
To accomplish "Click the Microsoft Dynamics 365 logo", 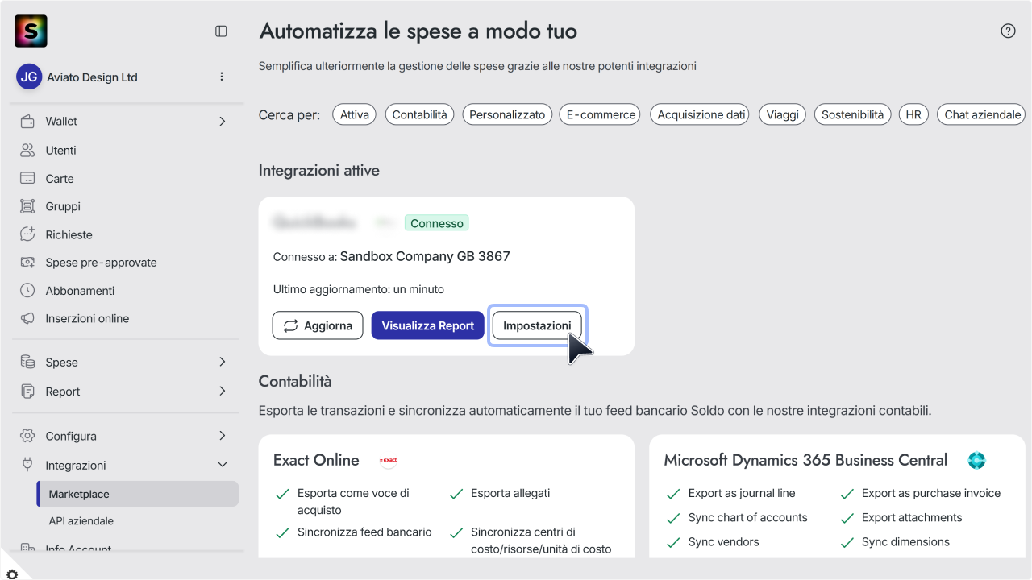I will tap(976, 461).
